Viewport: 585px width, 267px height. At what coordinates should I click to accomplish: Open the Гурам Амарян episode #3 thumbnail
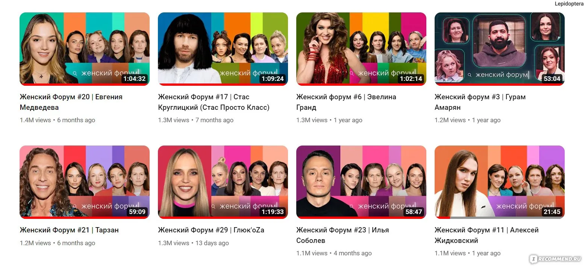pos(500,49)
